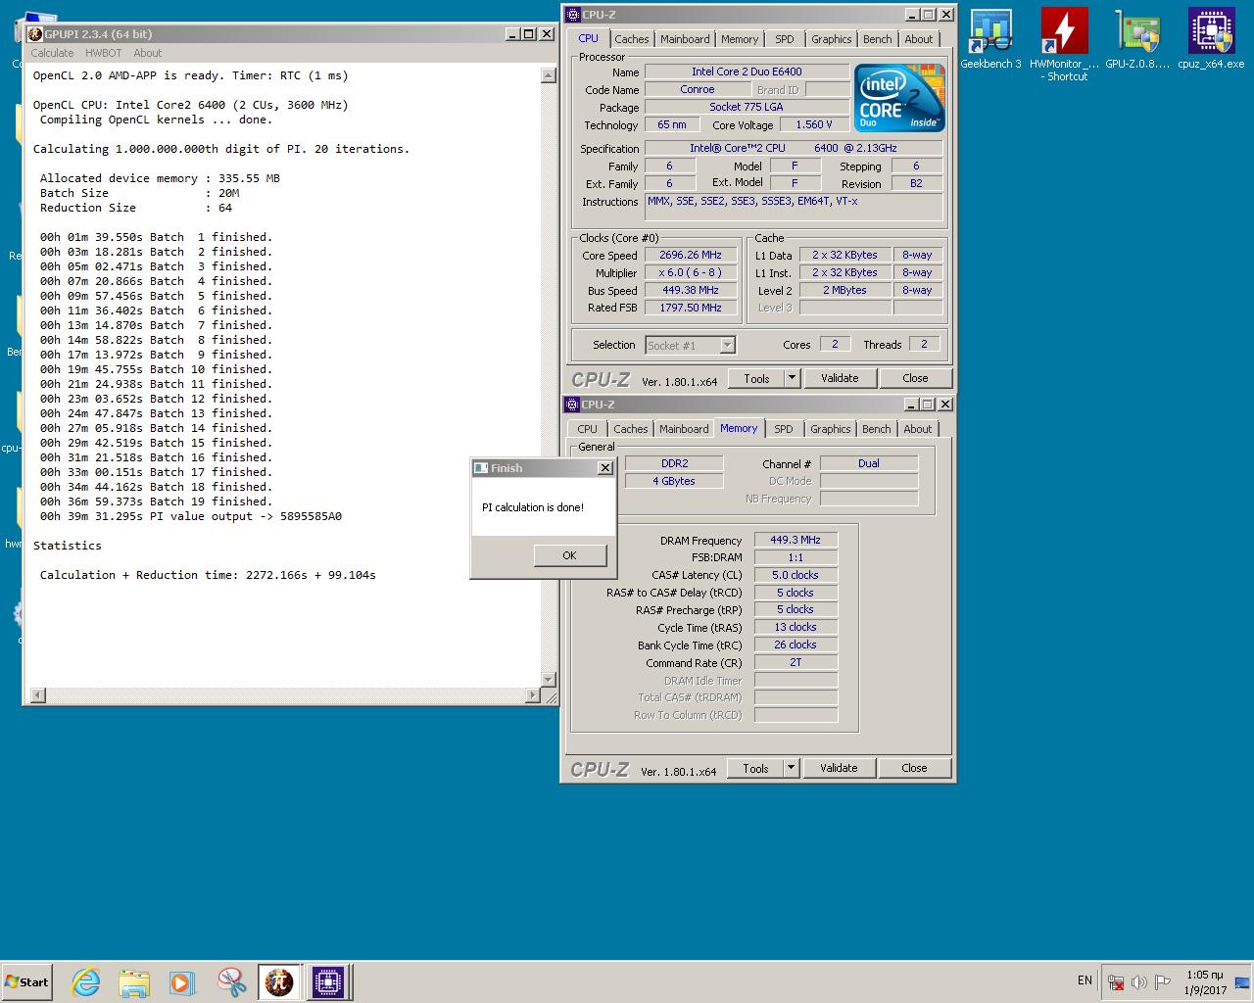1254x1003 pixels.
Task: Launch GPU-Z desktop icon
Action: pyautogui.click(x=1137, y=39)
